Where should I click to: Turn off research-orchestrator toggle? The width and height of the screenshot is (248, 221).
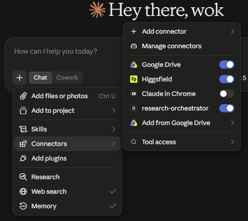coord(227,108)
